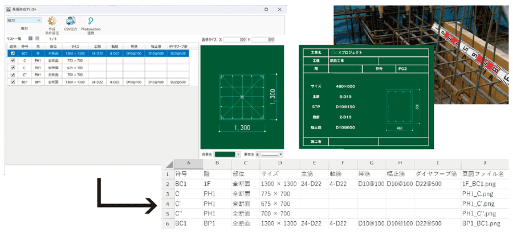
Task: Click the 主筋 column header in the list
Action: pos(96,46)
